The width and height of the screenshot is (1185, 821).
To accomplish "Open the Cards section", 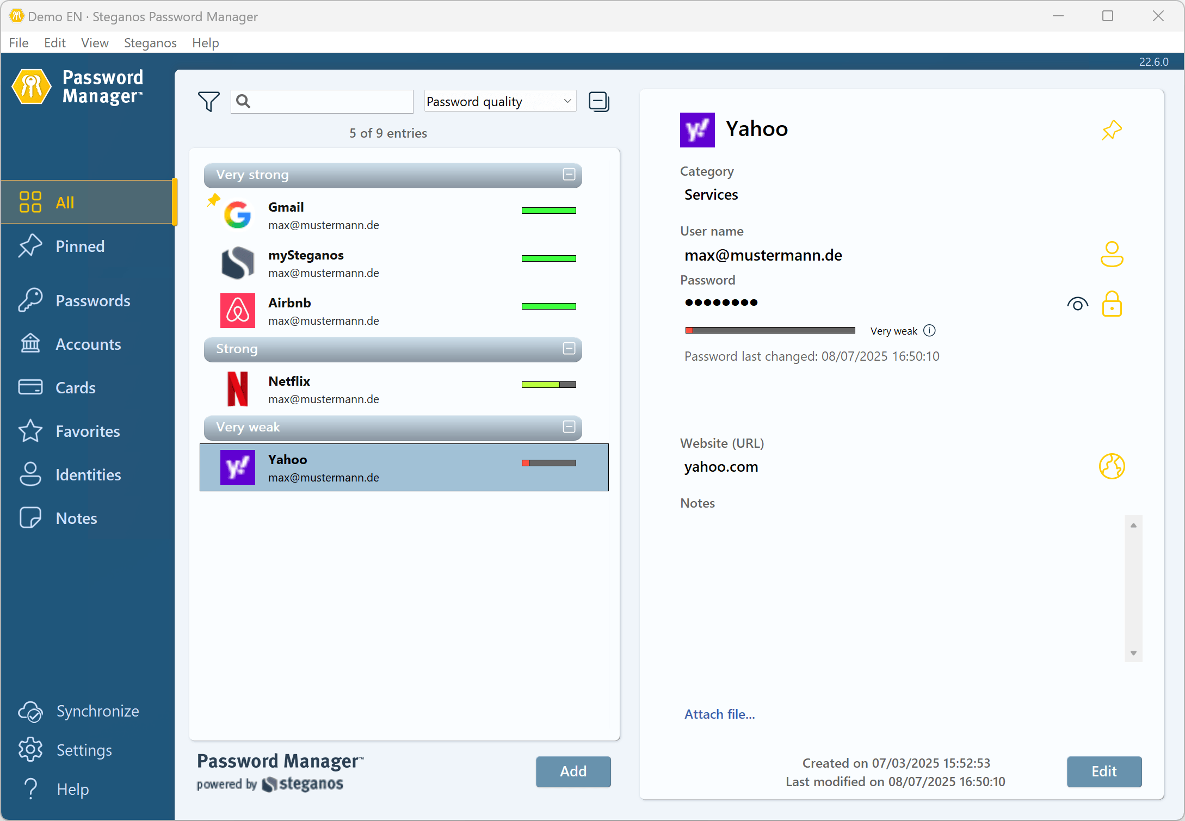I will [77, 387].
